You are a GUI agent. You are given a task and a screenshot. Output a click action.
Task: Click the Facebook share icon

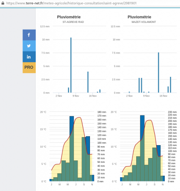pyautogui.click(x=29, y=35)
